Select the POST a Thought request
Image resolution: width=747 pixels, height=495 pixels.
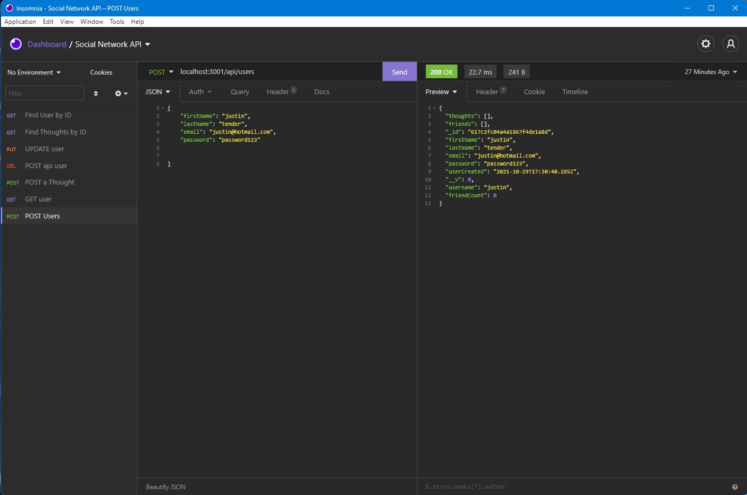[x=50, y=182]
